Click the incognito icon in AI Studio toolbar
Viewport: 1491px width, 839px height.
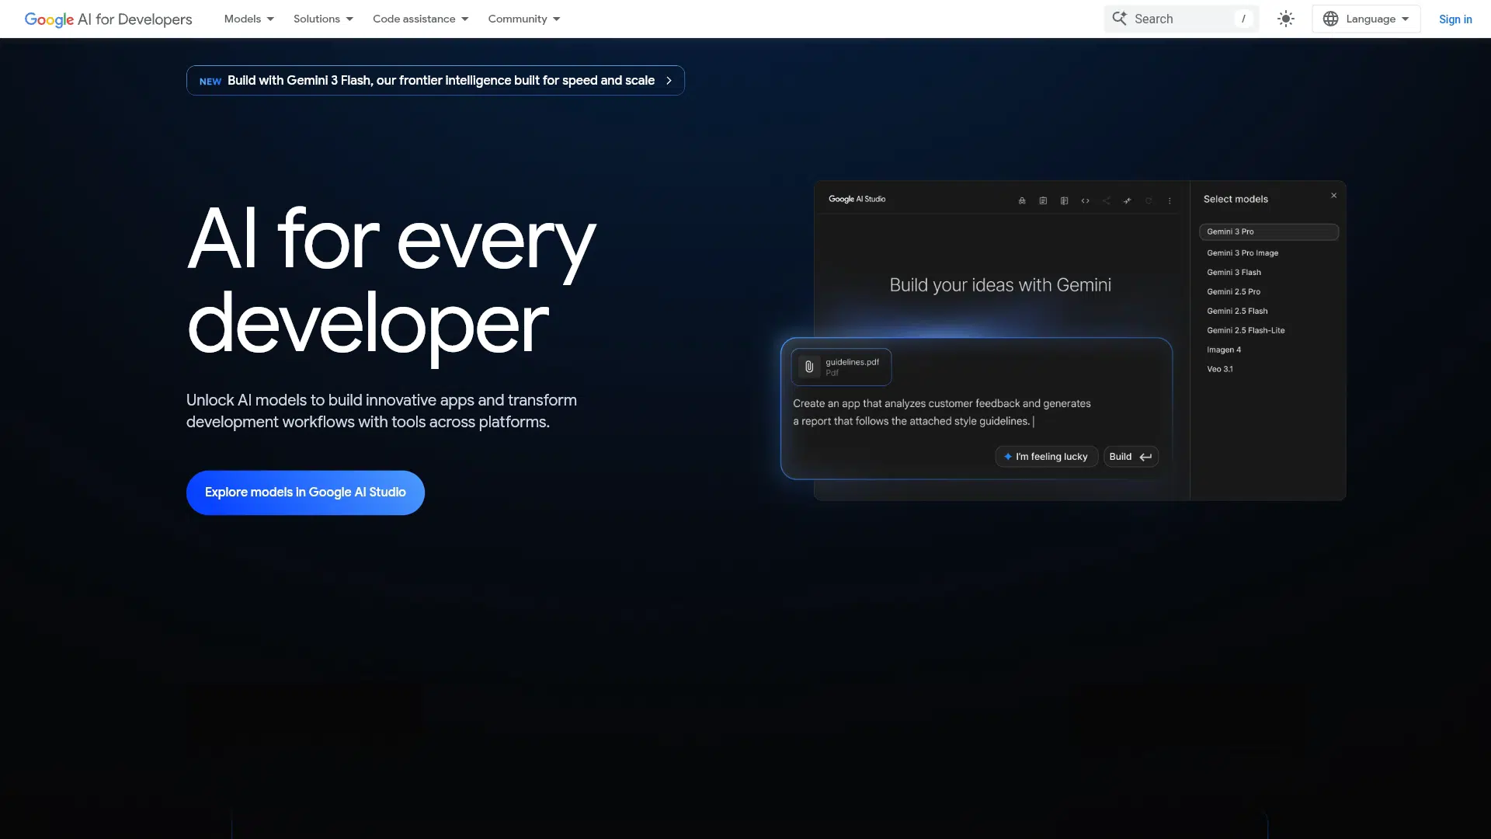point(1022,200)
